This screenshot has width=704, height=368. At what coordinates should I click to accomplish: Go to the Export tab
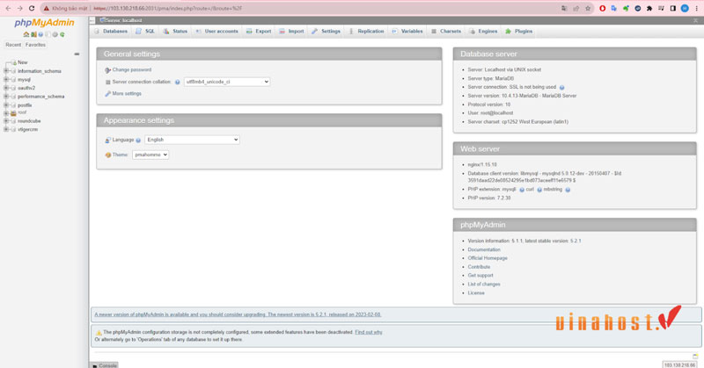(259, 32)
